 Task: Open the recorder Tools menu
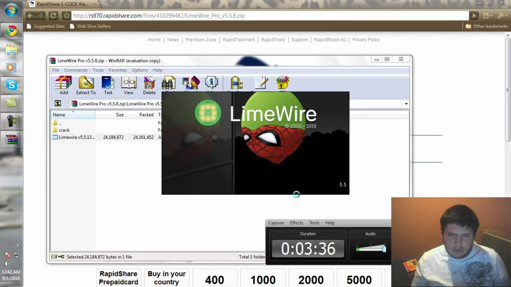[314, 223]
